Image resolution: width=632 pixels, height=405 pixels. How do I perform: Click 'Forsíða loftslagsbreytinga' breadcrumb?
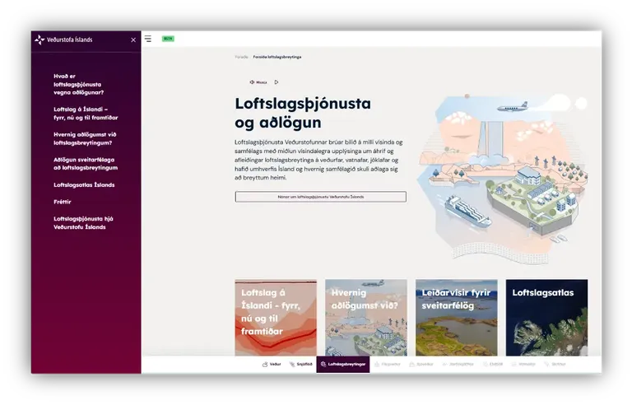pyautogui.click(x=276, y=57)
